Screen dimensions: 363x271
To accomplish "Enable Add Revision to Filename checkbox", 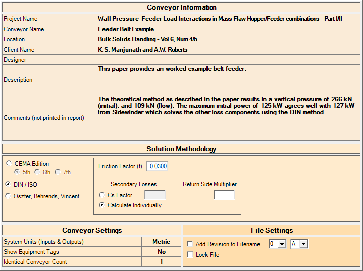I will click(190, 244).
